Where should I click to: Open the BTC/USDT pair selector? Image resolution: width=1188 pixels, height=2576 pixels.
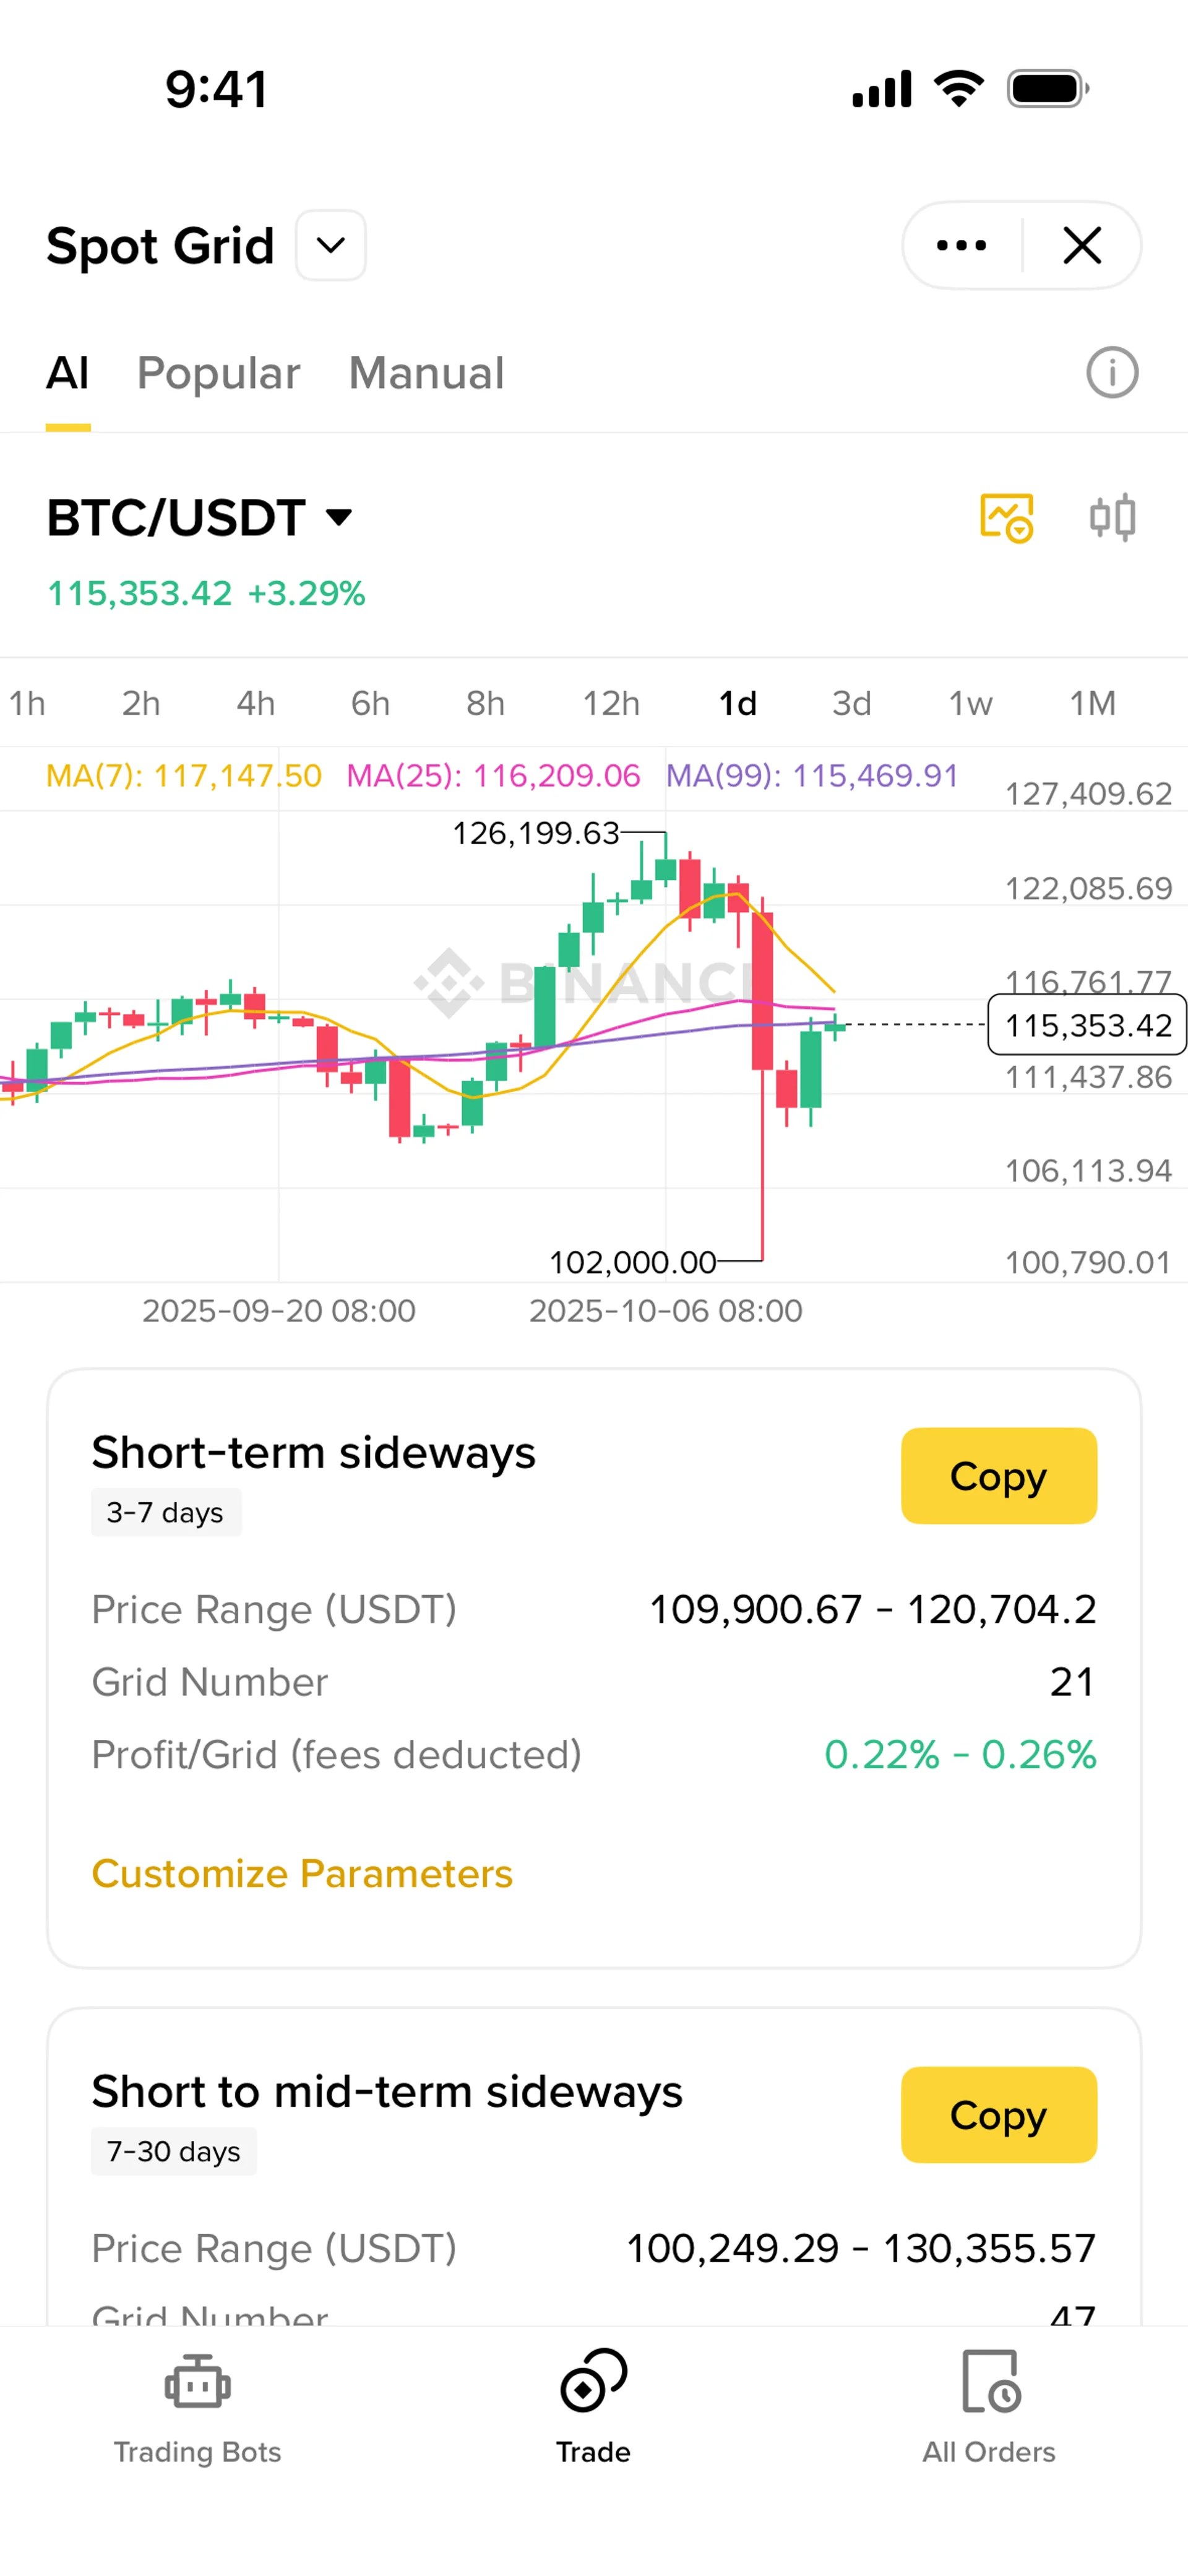click(x=200, y=518)
